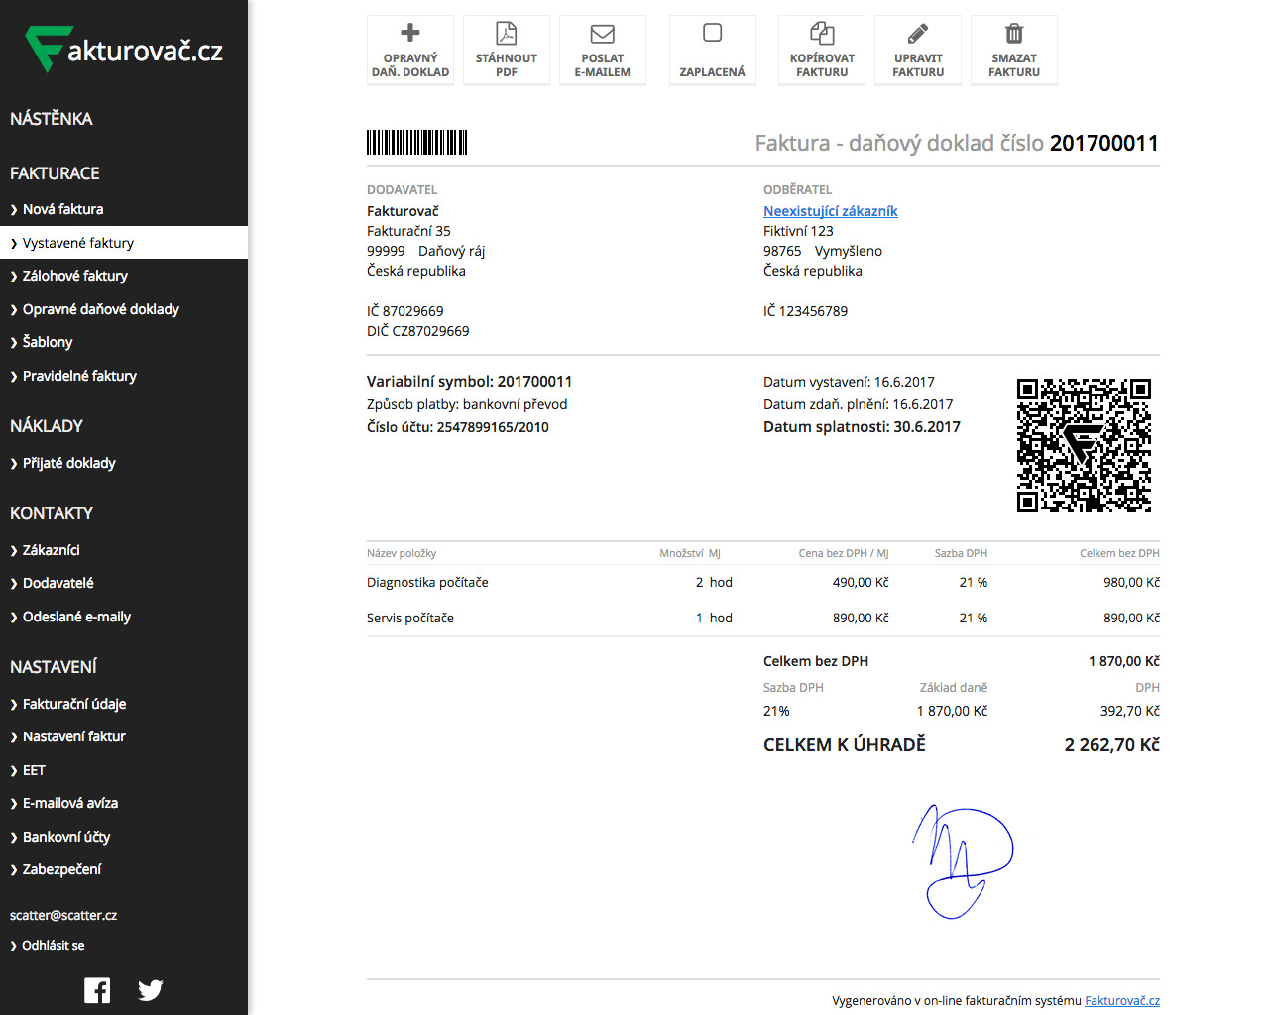Open the Fakturovač.cz logo in the sidebar
Screen dimensions: 1269x1015
pyautogui.click(x=124, y=48)
